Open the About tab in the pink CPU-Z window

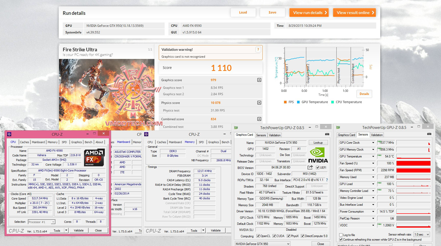click(x=99, y=142)
